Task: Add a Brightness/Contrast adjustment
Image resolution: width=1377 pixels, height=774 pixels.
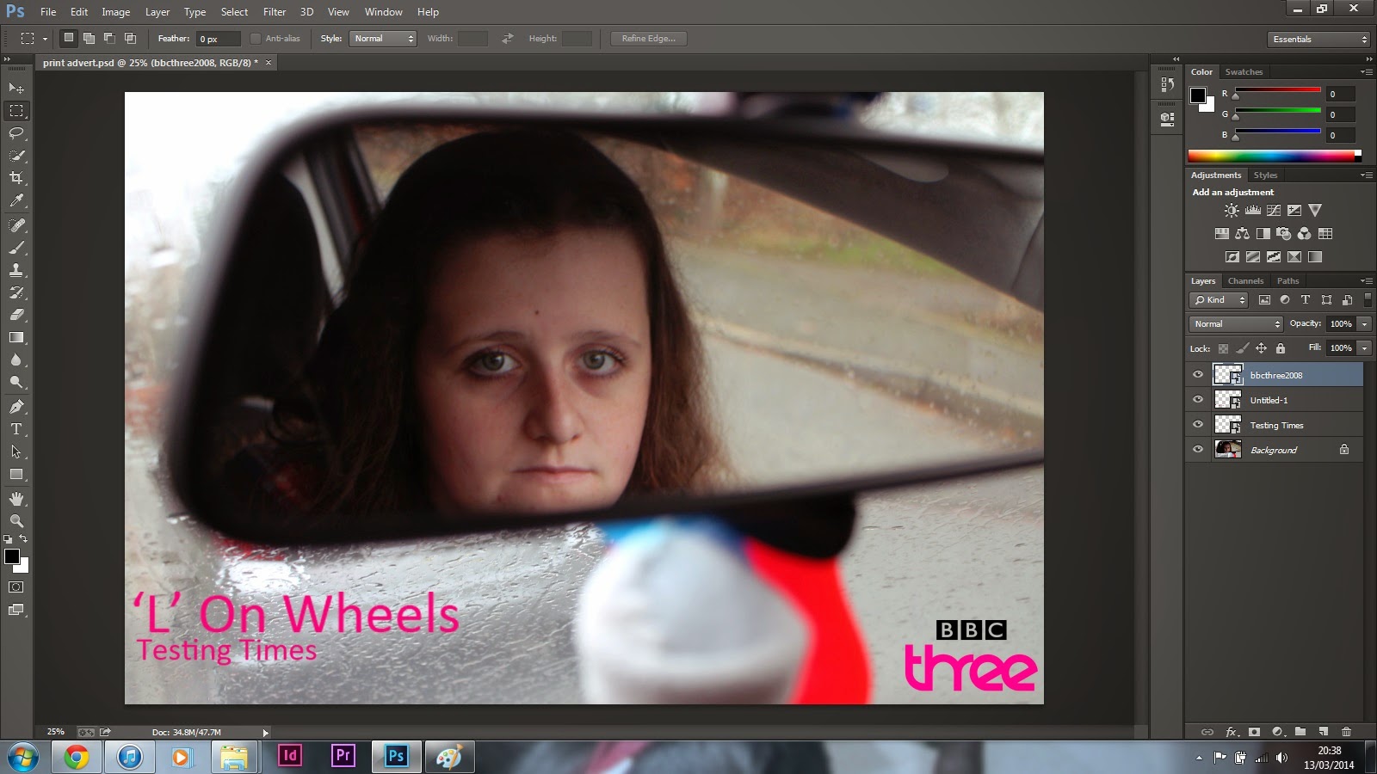Action: 1232,211
